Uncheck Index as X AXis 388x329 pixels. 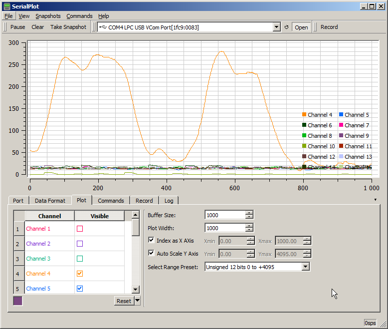pos(151,240)
